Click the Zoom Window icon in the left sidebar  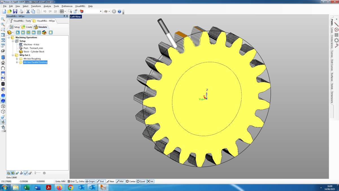pyautogui.click(x=3, y=30)
